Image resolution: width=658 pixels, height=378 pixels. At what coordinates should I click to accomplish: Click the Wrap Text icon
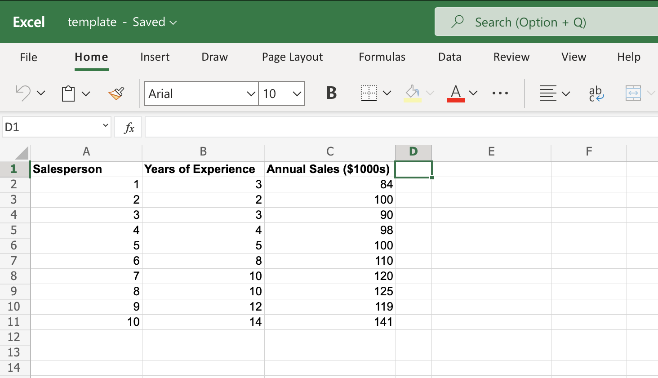pyautogui.click(x=596, y=93)
